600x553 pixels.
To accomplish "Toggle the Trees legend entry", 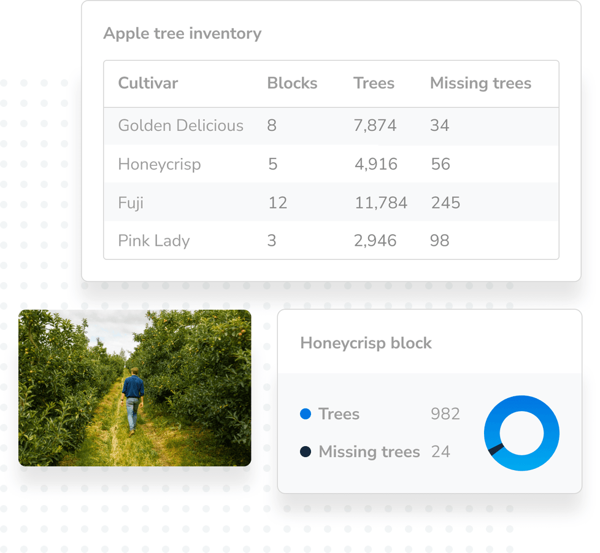I will pyautogui.click(x=338, y=414).
